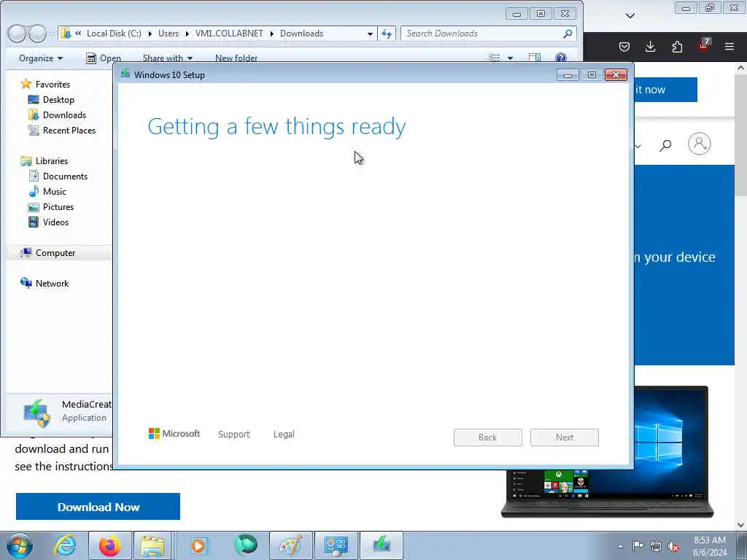
Task: Expand the arrow after Users breadcrumb
Action: click(187, 34)
